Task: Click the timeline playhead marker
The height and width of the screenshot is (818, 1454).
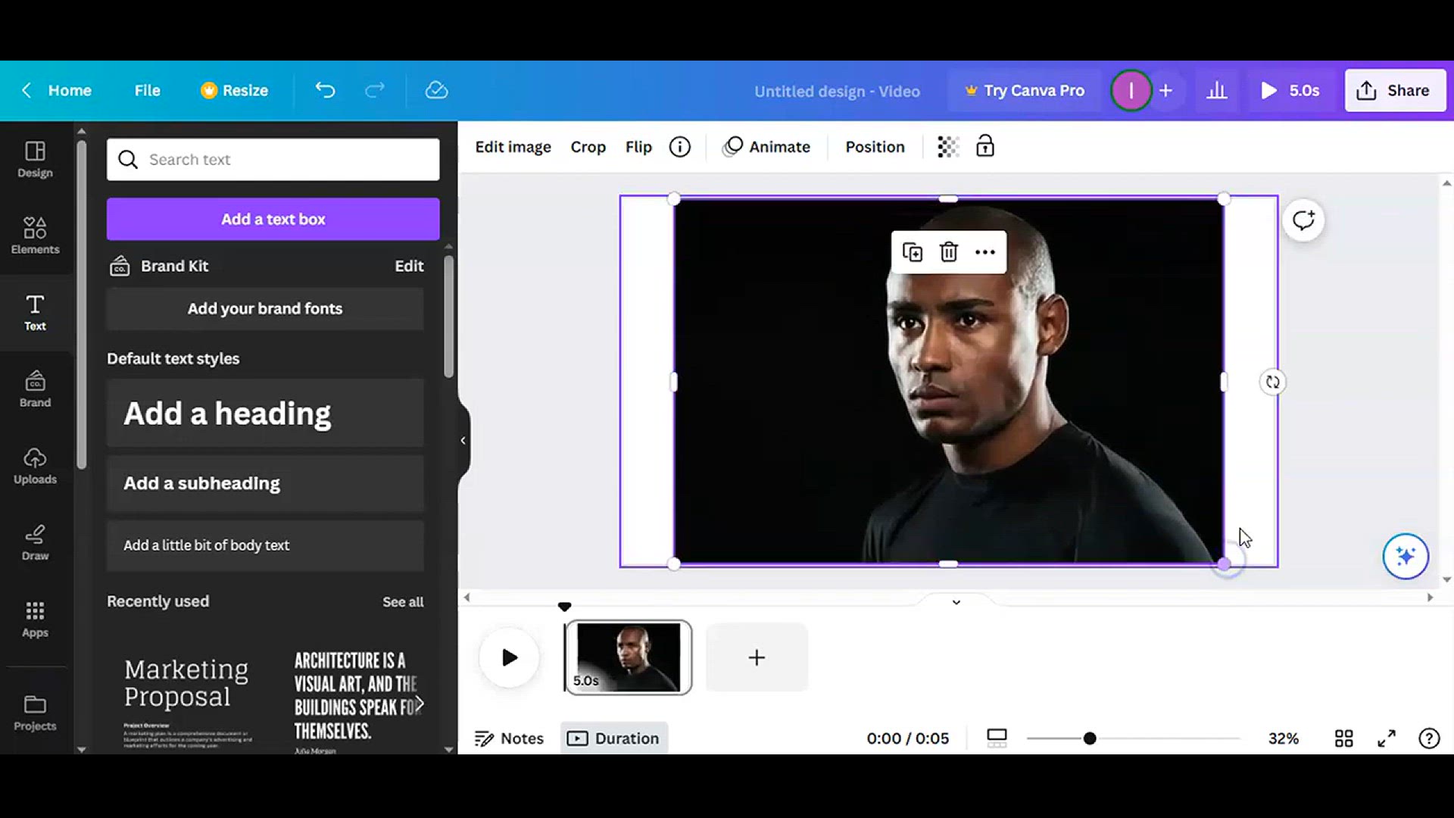Action: tap(564, 607)
